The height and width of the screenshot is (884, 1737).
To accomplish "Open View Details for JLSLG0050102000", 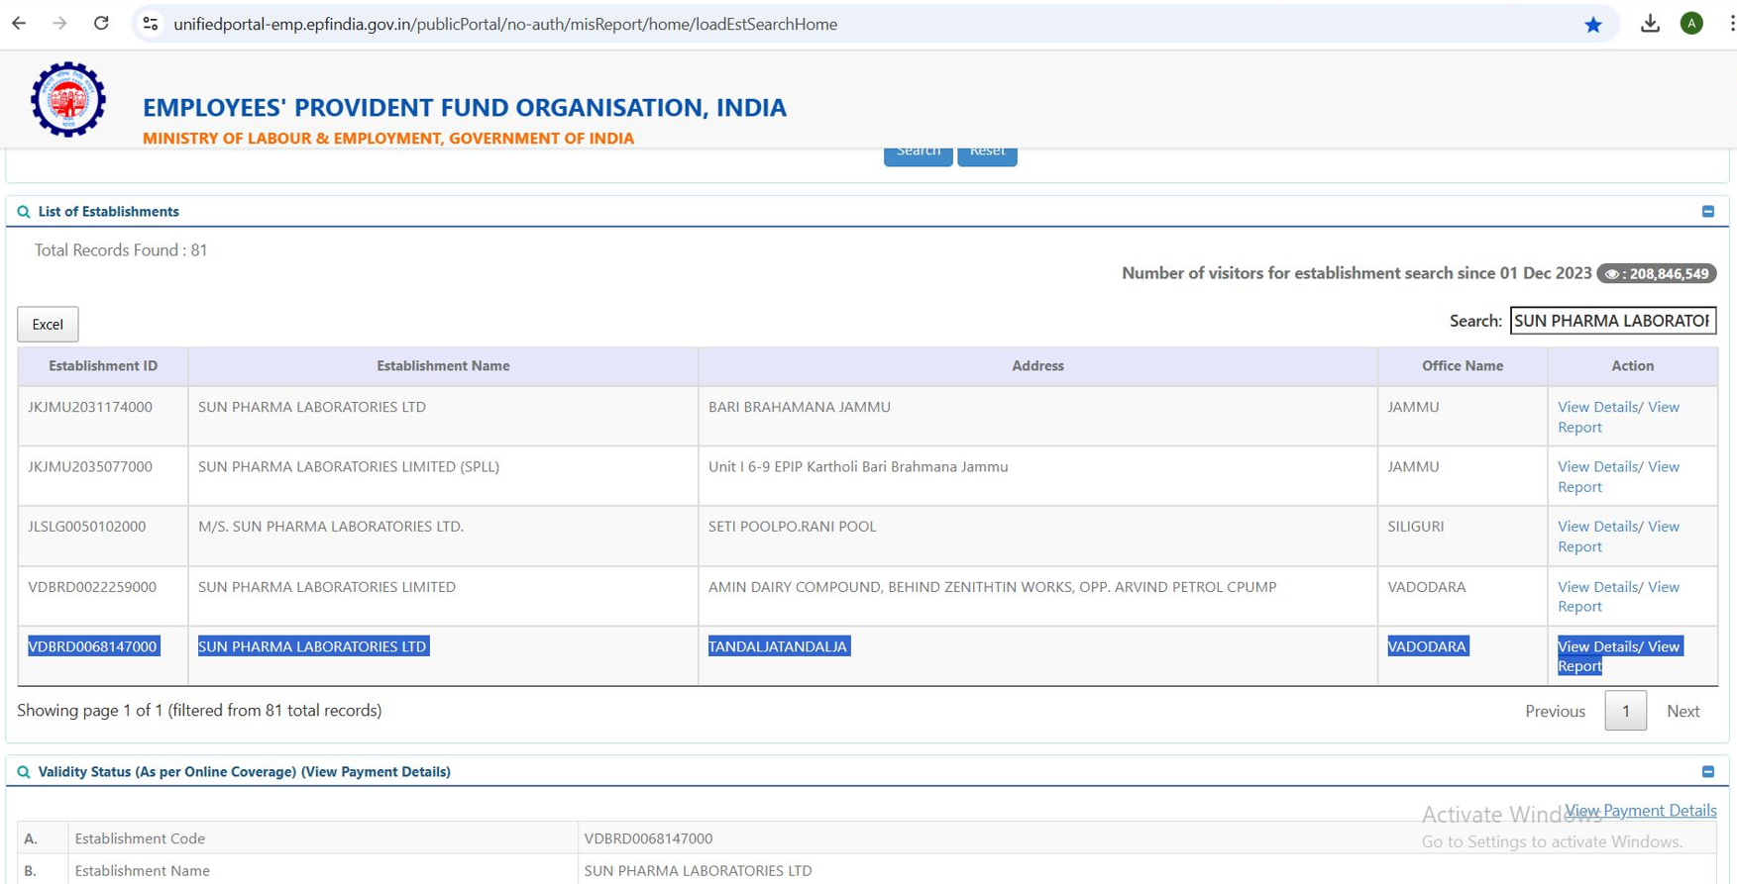I will tap(1598, 527).
